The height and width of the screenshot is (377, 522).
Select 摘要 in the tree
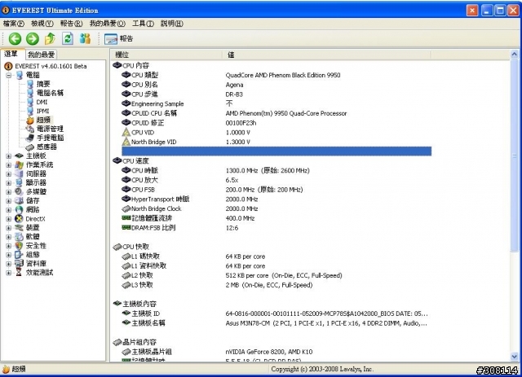pos(43,84)
